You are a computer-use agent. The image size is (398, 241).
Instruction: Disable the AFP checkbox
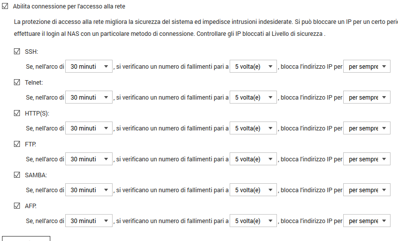click(x=17, y=206)
